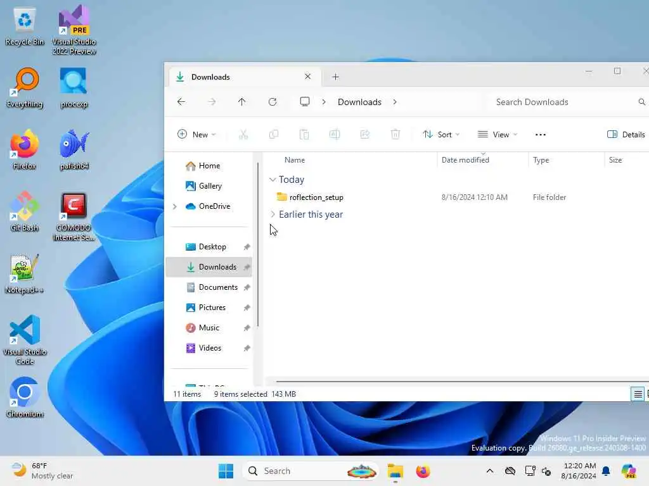Toggle the pin next to Pictures

247,308
